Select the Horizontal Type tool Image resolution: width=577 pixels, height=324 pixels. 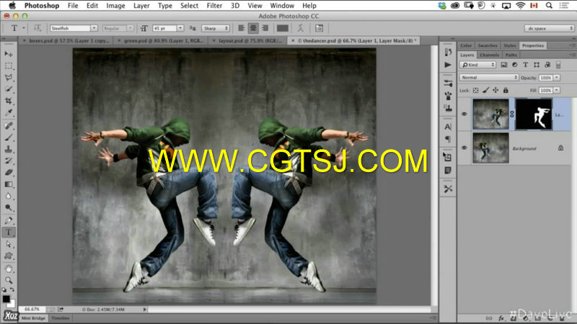point(9,232)
